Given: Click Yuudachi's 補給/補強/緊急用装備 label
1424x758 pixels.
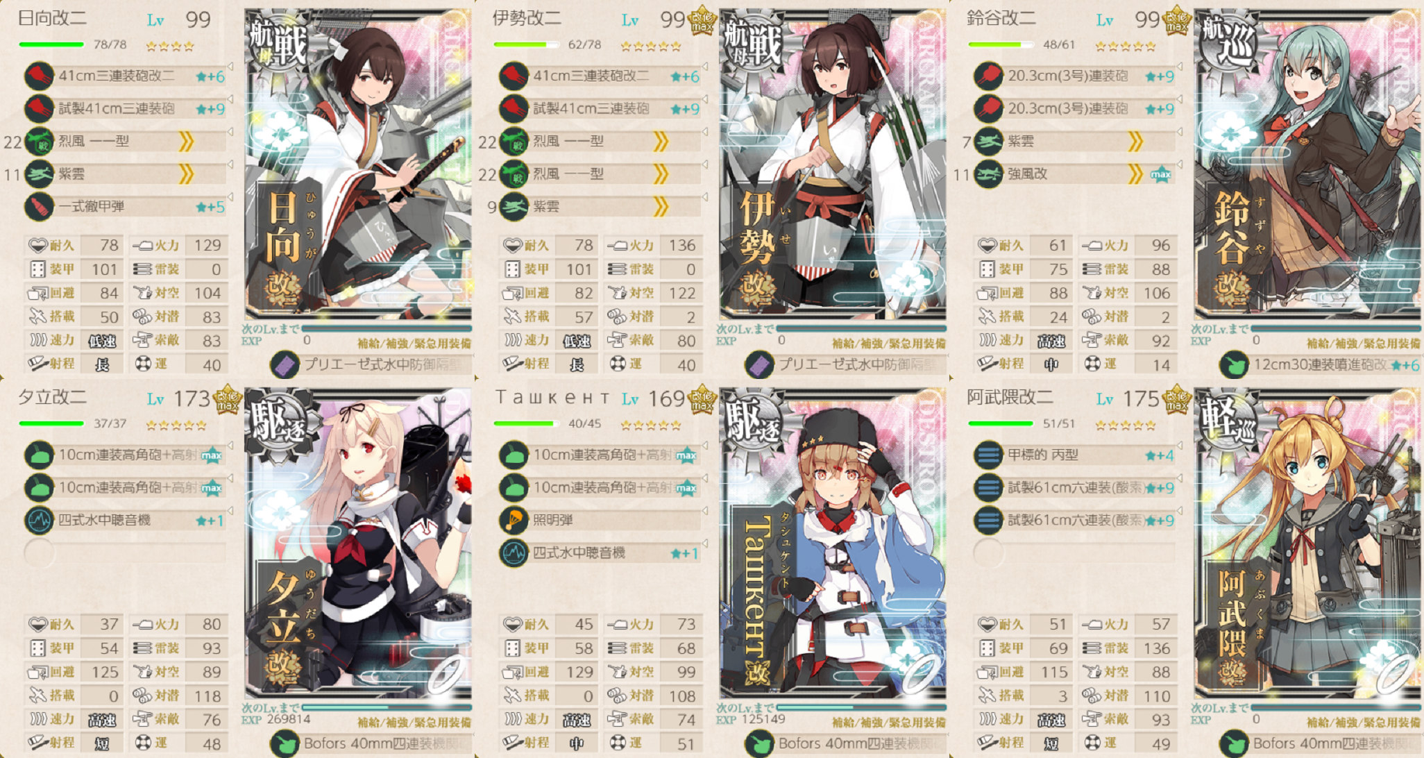Looking at the screenshot, I should coord(414,723).
